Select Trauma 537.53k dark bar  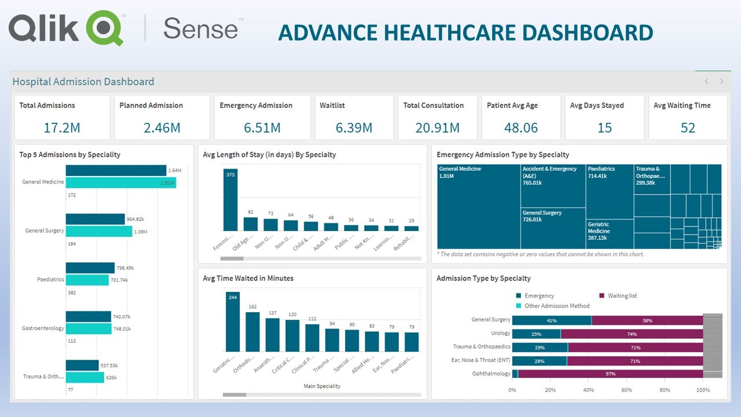tap(82, 365)
